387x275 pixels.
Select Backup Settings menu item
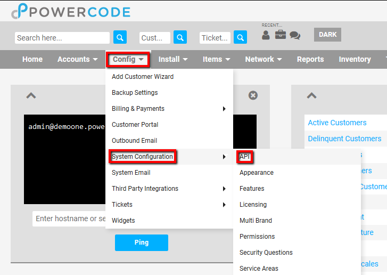coord(169,93)
